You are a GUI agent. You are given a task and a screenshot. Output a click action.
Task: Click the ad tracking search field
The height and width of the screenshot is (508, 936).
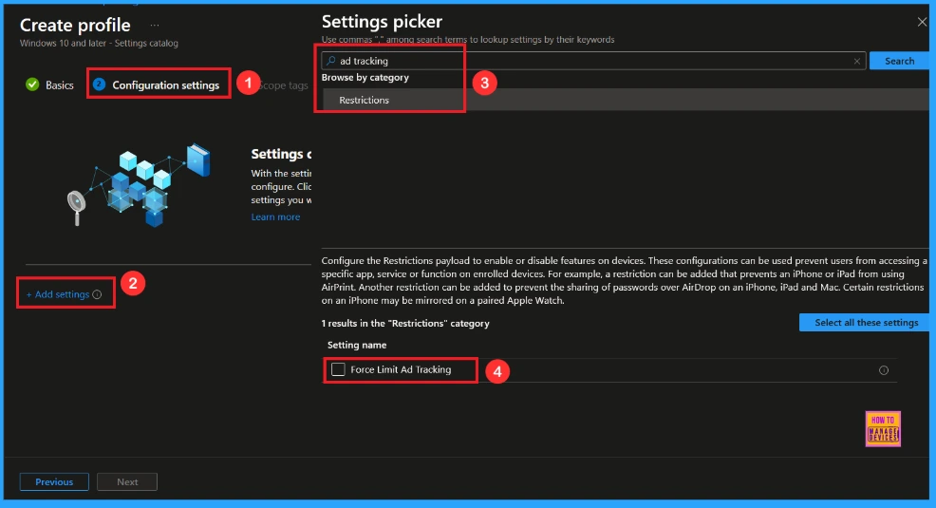pyautogui.click(x=593, y=61)
